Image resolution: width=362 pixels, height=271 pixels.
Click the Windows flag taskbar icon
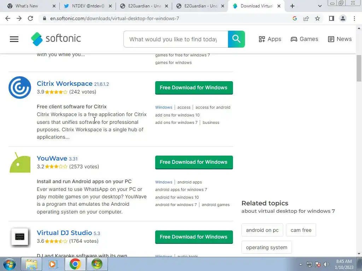tap(97, 264)
